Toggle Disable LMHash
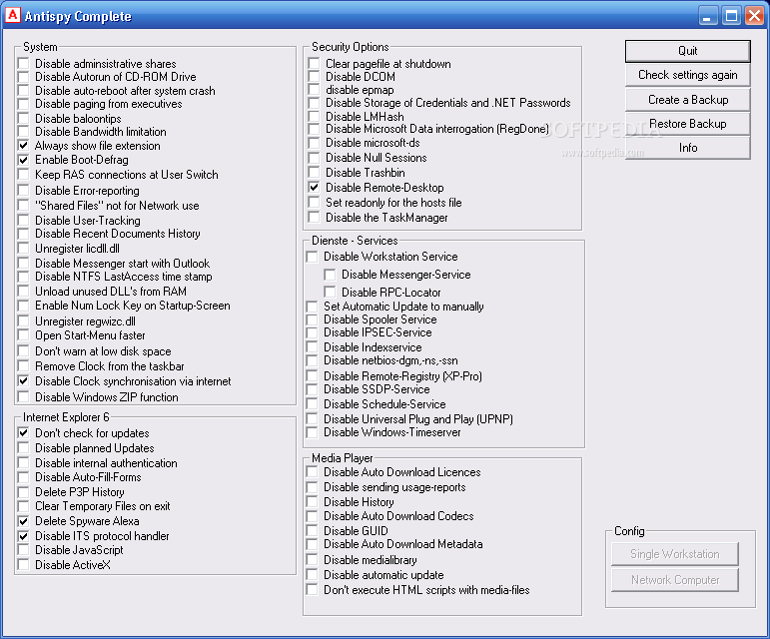Image resolution: width=770 pixels, height=639 pixels. pyautogui.click(x=314, y=116)
